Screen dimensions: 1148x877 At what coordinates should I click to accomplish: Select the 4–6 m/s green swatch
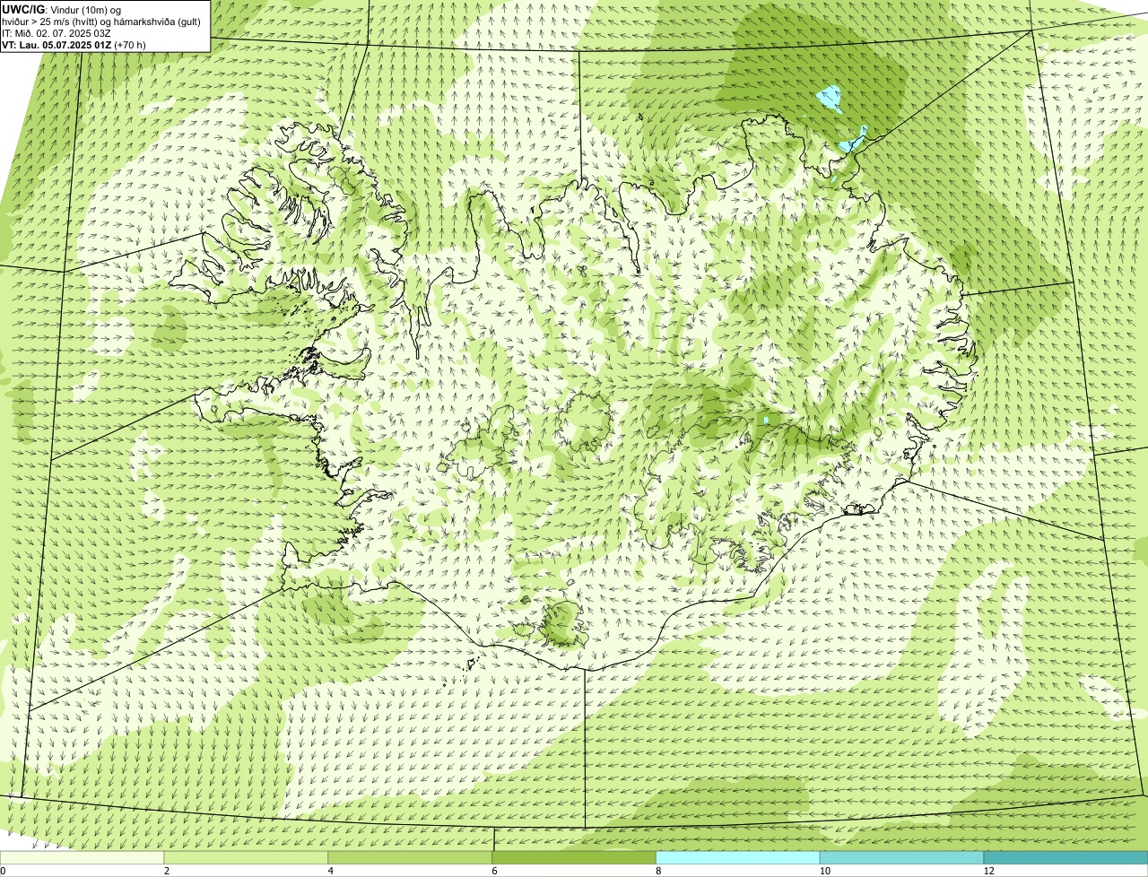click(410, 858)
